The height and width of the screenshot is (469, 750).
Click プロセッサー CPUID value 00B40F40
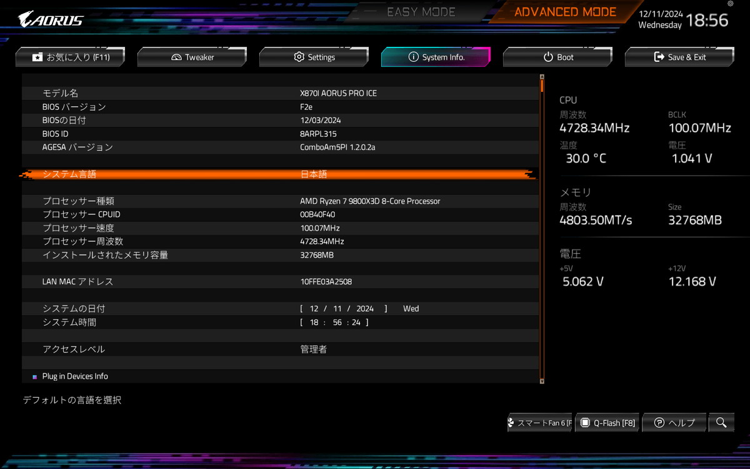click(x=317, y=214)
